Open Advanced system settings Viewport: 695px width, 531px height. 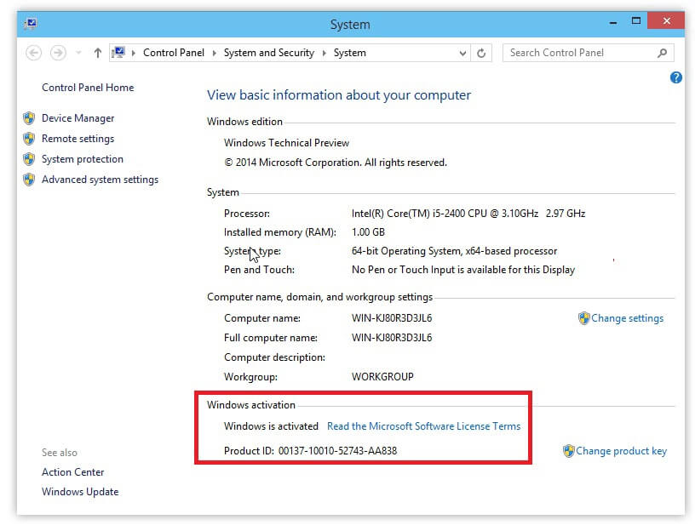[100, 180]
